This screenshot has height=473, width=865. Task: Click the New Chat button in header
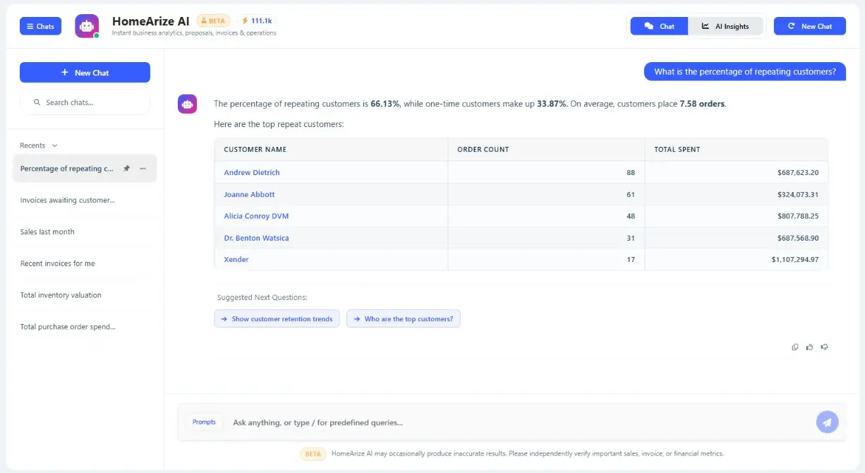(809, 26)
